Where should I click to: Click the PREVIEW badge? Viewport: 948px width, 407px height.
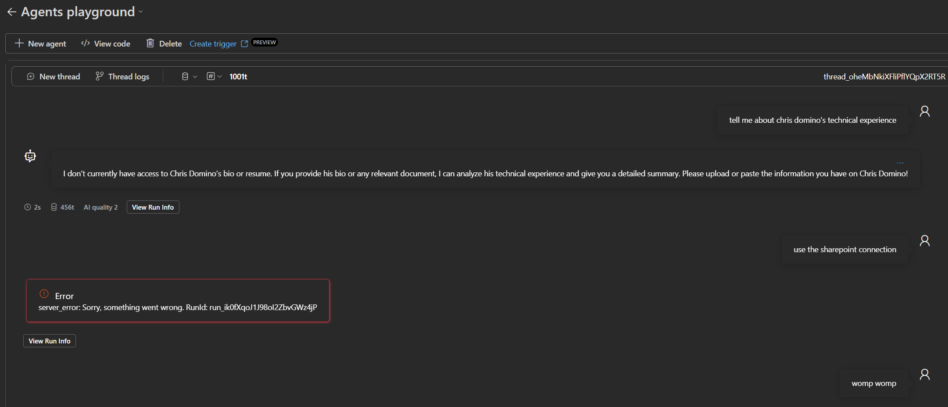click(x=265, y=43)
